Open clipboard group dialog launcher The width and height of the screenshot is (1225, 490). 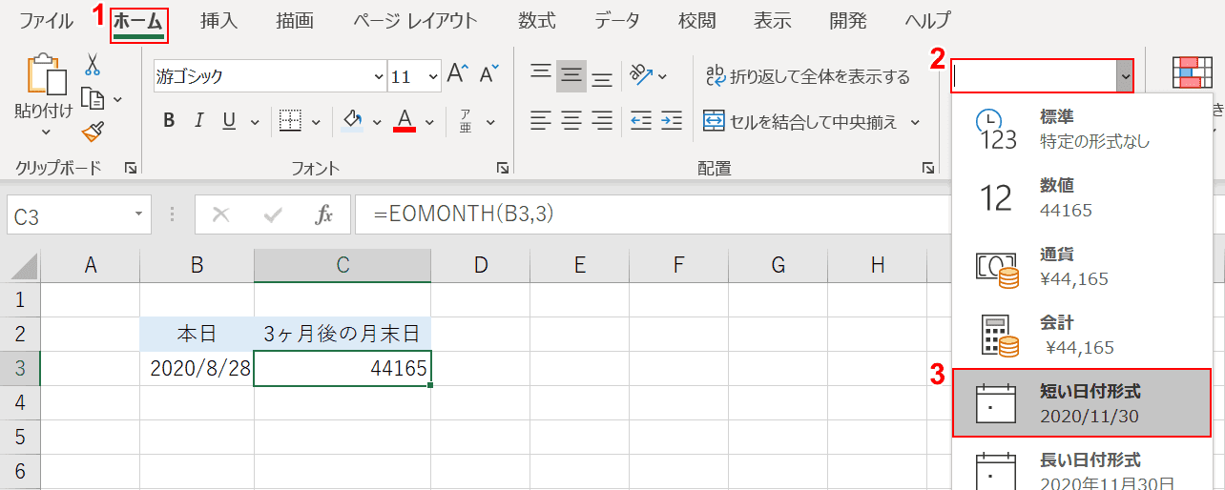click(x=130, y=169)
